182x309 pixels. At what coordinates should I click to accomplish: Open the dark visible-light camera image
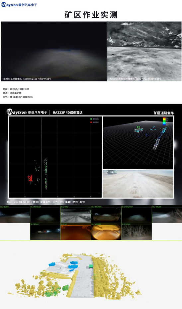coord(54,52)
